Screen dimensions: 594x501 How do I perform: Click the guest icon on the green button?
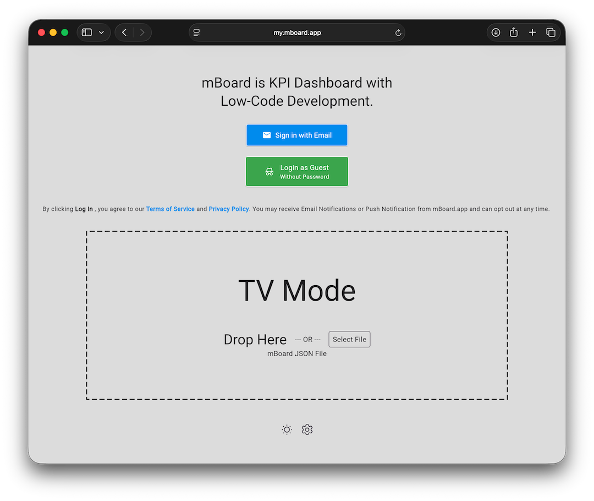[x=269, y=171]
